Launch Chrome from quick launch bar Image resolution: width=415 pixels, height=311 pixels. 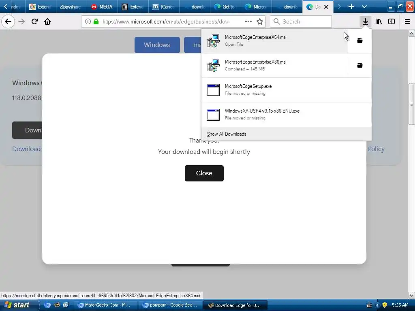(47, 305)
